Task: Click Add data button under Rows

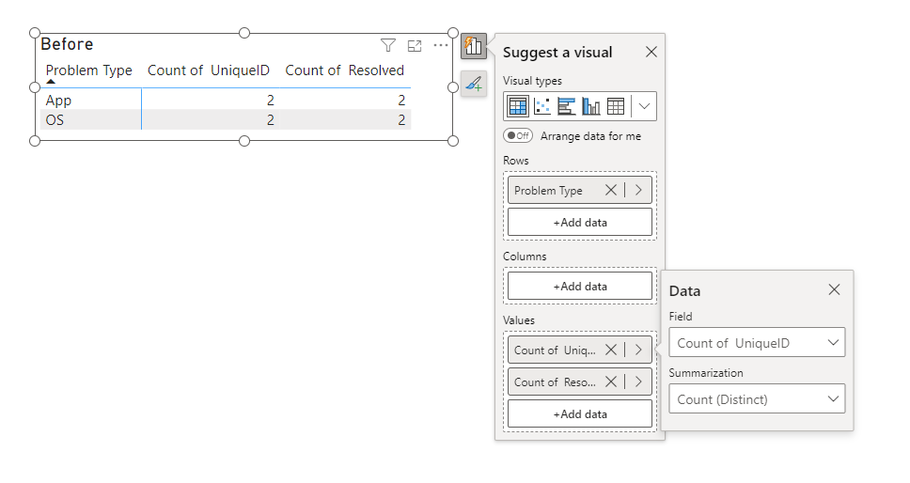Action: (x=580, y=222)
